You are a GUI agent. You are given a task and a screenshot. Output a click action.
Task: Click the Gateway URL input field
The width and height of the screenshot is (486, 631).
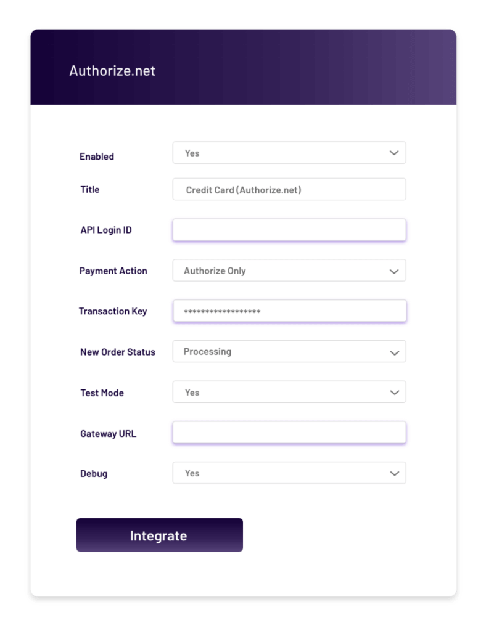pos(289,433)
